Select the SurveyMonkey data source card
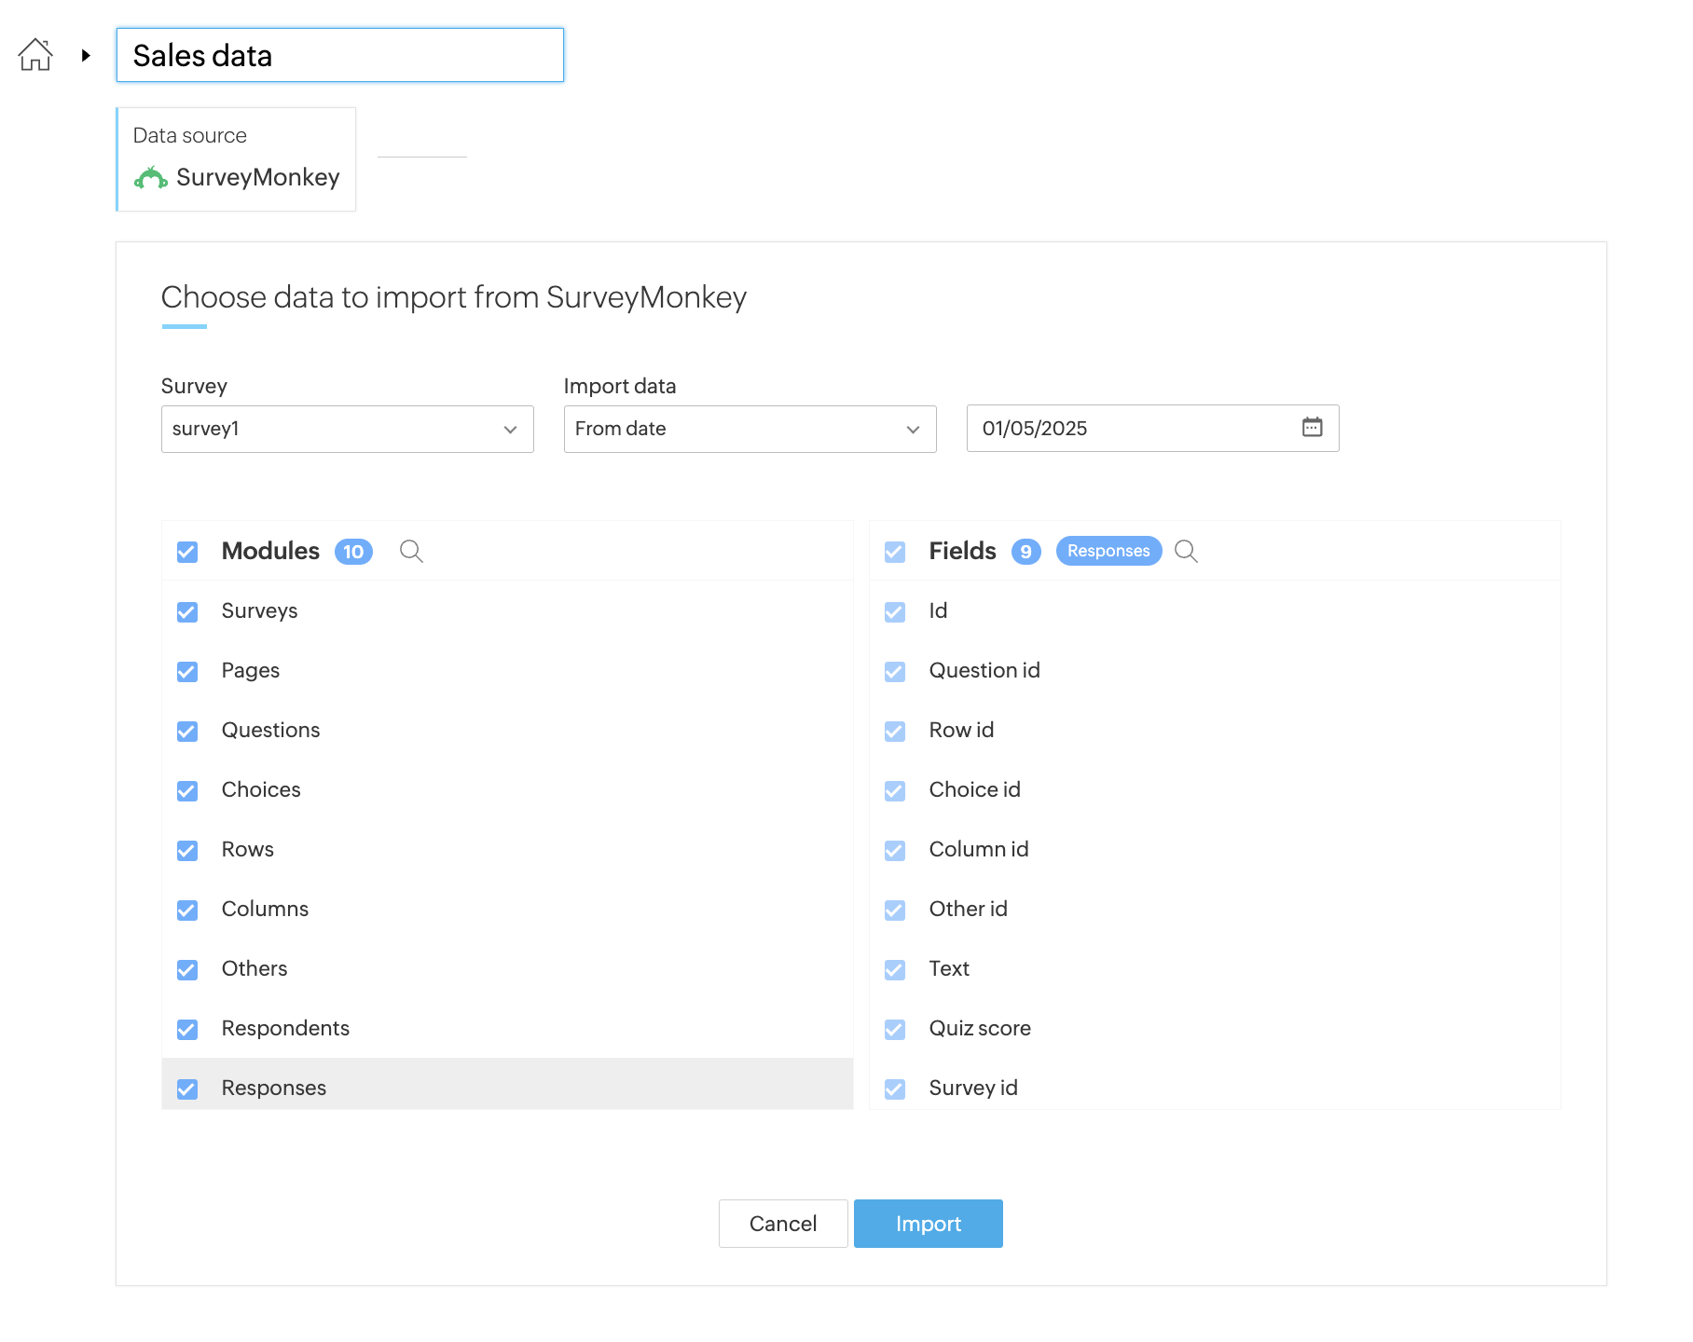 pos(236,159)
